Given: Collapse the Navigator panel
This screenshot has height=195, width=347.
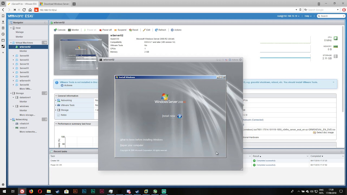Looking at the screenshot, I should point(45,23).
